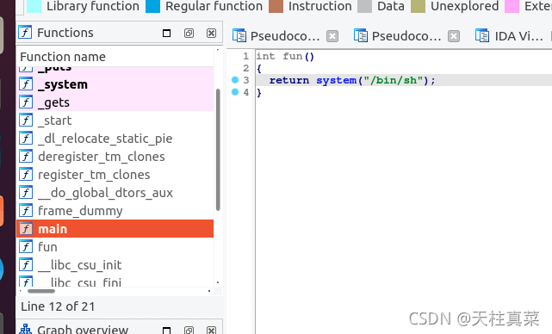The image size is (552, 334).
Task: Click function icon beside register_tm_clones
Action: click(x=26, y=175)
